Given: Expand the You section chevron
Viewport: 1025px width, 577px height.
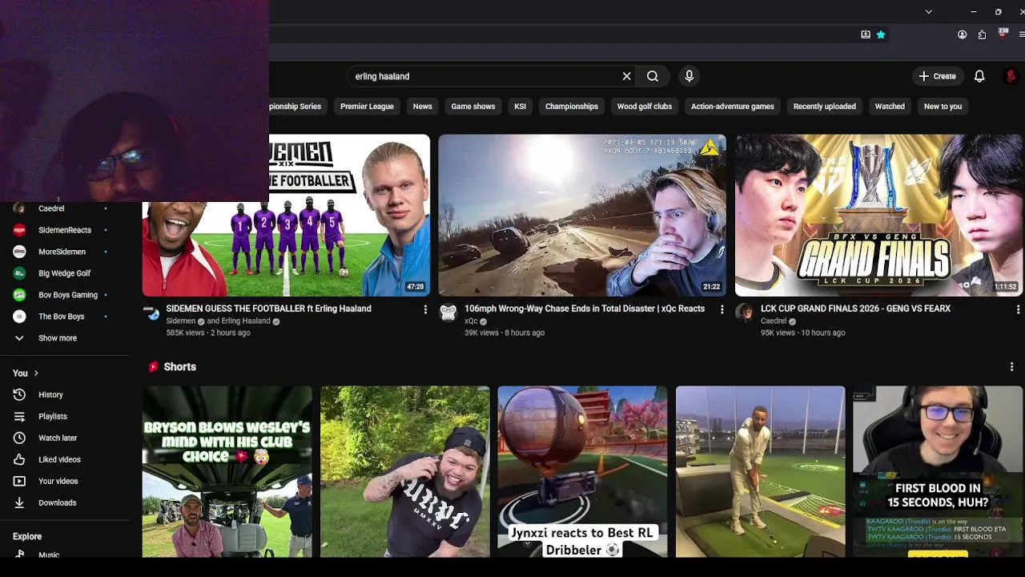Looking at the screenshot, I should 36,373.
